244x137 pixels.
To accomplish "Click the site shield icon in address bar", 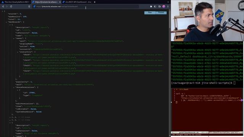I will pos(34,6).
